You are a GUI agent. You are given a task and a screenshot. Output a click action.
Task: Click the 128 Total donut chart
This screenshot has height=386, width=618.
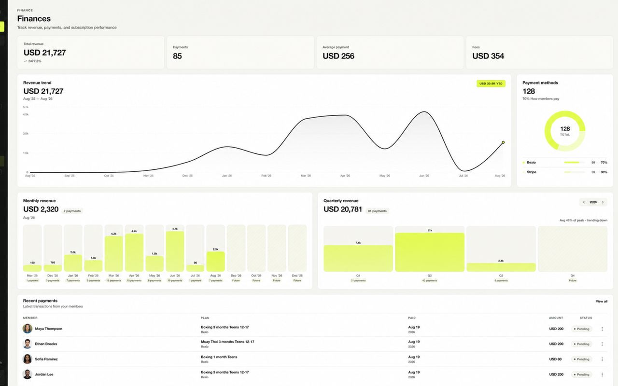click(x=565, y=131)
